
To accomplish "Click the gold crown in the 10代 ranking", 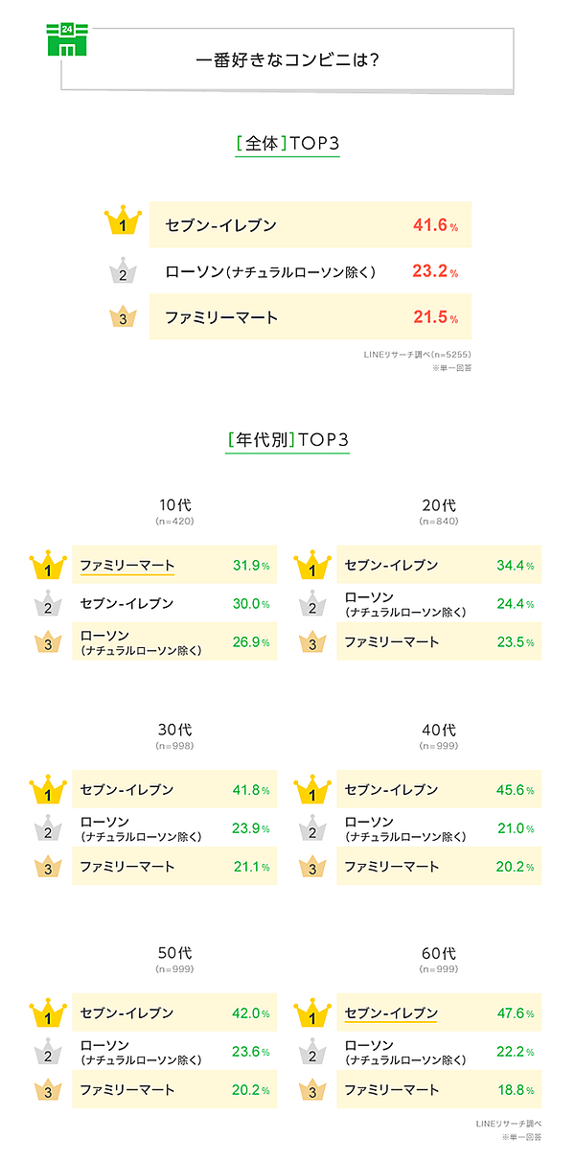I will [47, 566].
